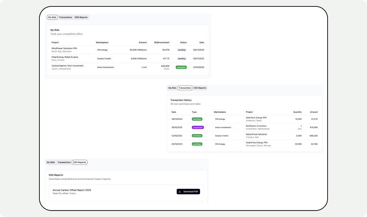Click Surplus Credits badge in NatureFood row
The height and width of the screenshot is (217, 367).
[221, 136]
